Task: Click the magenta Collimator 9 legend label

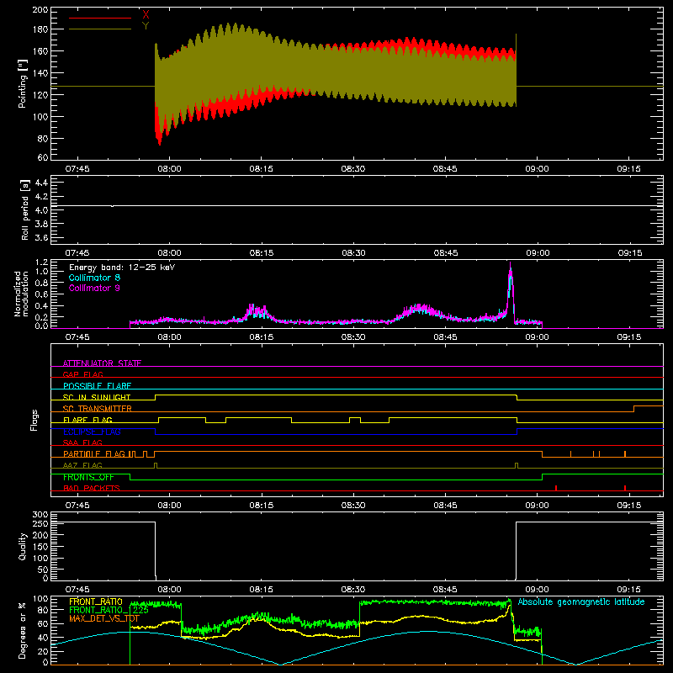Action: (x=94, y=288)
